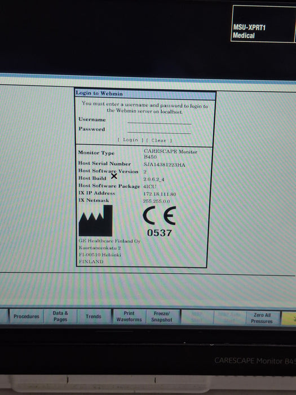Click the Host Software Package label
The height and width of the screenshot is (395, 296).
[109, 186]
